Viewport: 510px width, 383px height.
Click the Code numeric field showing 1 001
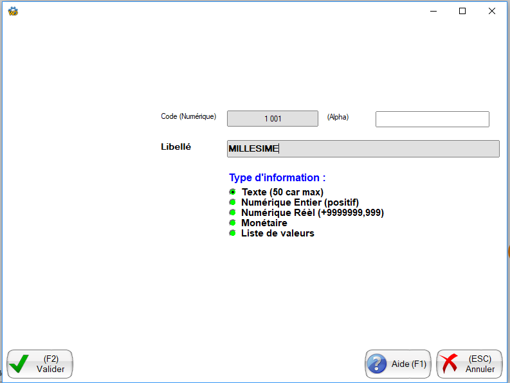[x=273, y=119]
